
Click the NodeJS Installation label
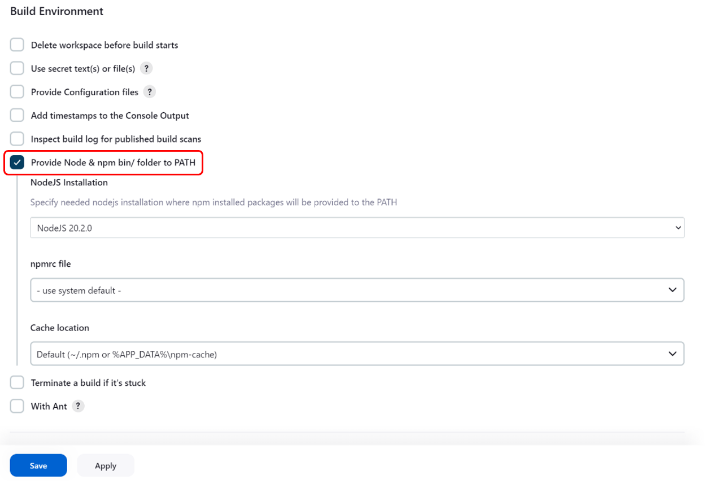click(69, 183)
